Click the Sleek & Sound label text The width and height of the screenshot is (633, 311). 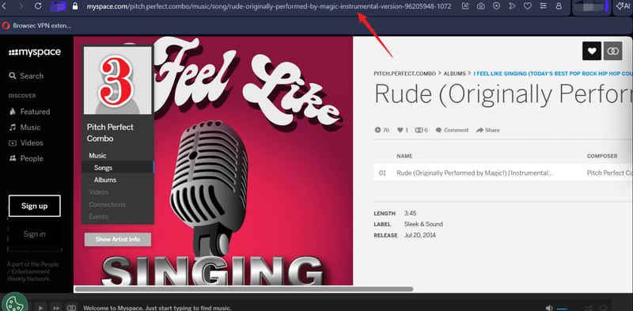(x=423, y=224)
